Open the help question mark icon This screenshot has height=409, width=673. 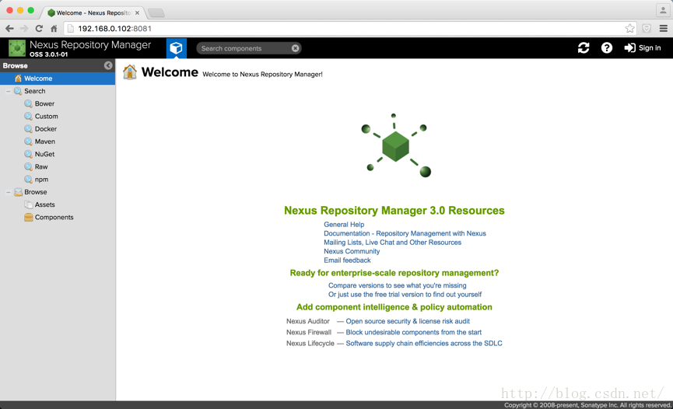[x=606, y=48]
